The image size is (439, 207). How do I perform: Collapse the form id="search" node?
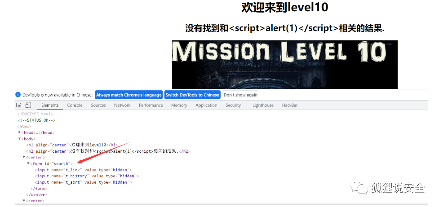28,163
